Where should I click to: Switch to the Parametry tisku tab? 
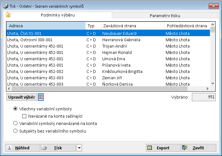click(165, 16)
